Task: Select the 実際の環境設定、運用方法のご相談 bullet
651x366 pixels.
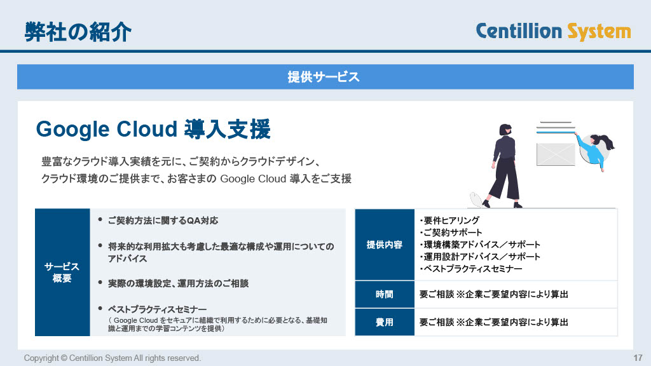Action: pos(178,283)
